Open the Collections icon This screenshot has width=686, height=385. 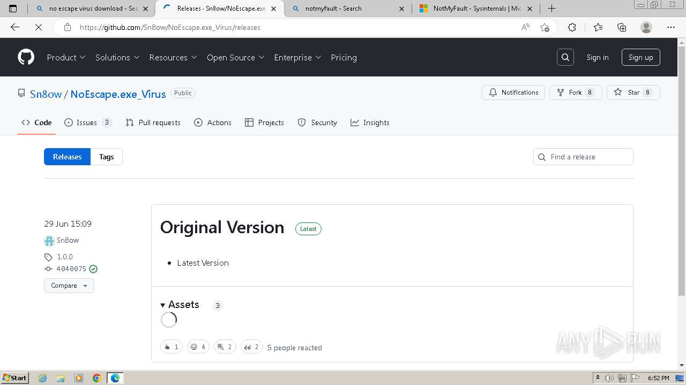[622, 27]
